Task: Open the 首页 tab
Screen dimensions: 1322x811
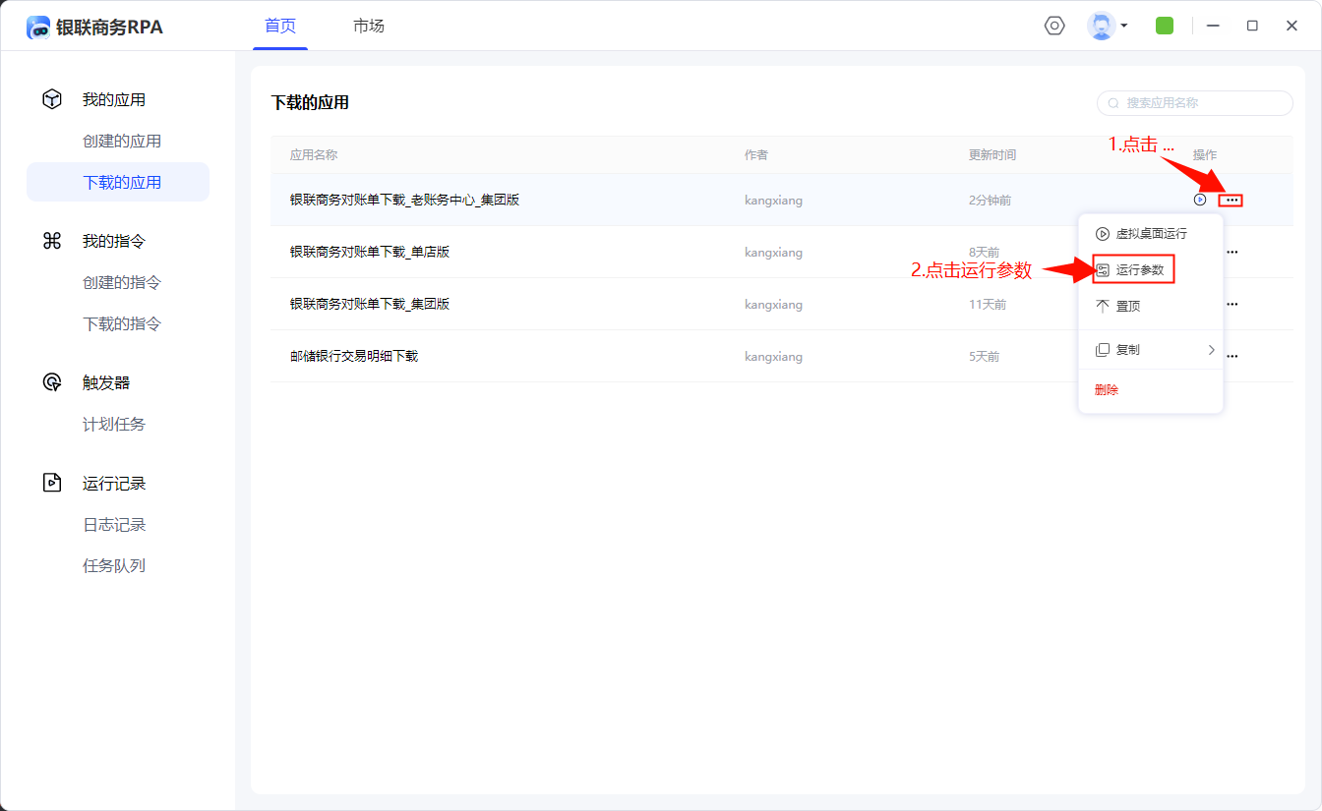Action: coord(280,26)
